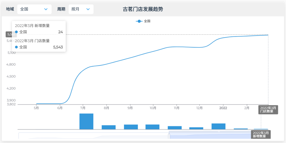286x143 pixels.
Task: Click the November new-store bar
Action: (x=175, y=128)
